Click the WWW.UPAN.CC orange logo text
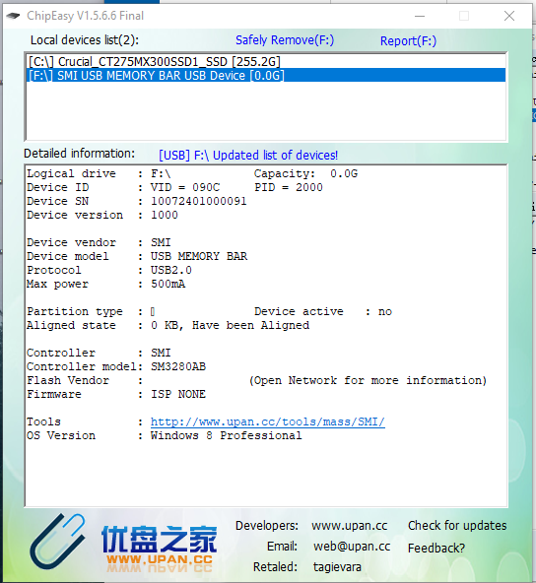Screen dimensions: 536x583 (160, 559)
